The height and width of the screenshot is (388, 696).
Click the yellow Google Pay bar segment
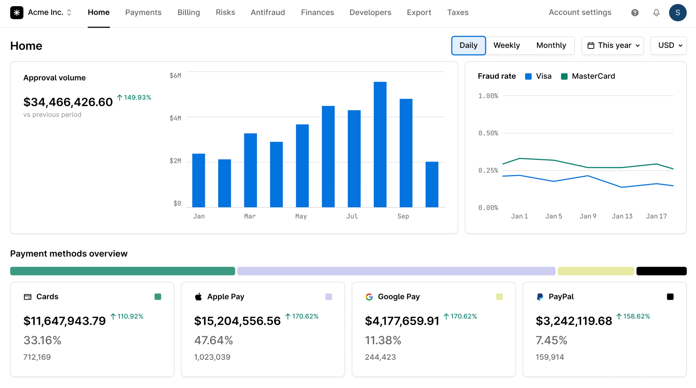pos(596,271)
